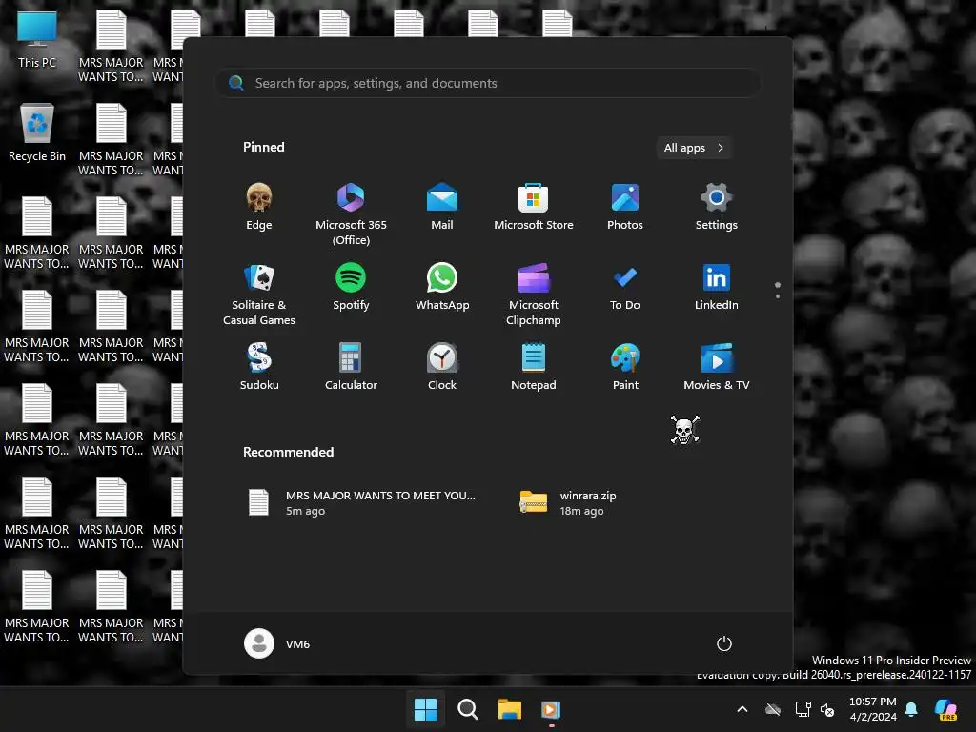
Task: Click the Windows Start button on taskbar
Action: click(x=426, y=709)
